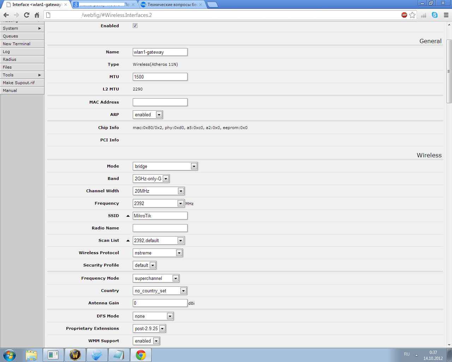Open the Frequency dropdown showing 2392

(180, 203)
